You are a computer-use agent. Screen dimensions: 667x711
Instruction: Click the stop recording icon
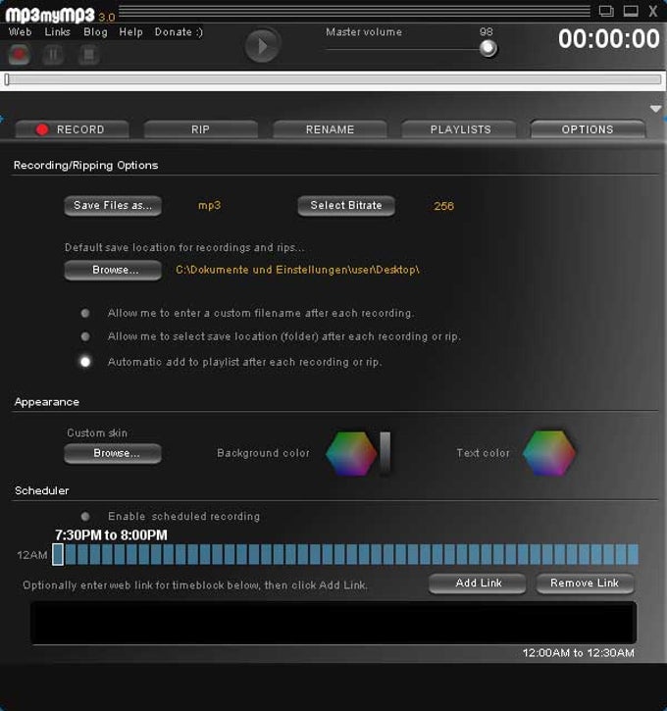coord(88,55)
